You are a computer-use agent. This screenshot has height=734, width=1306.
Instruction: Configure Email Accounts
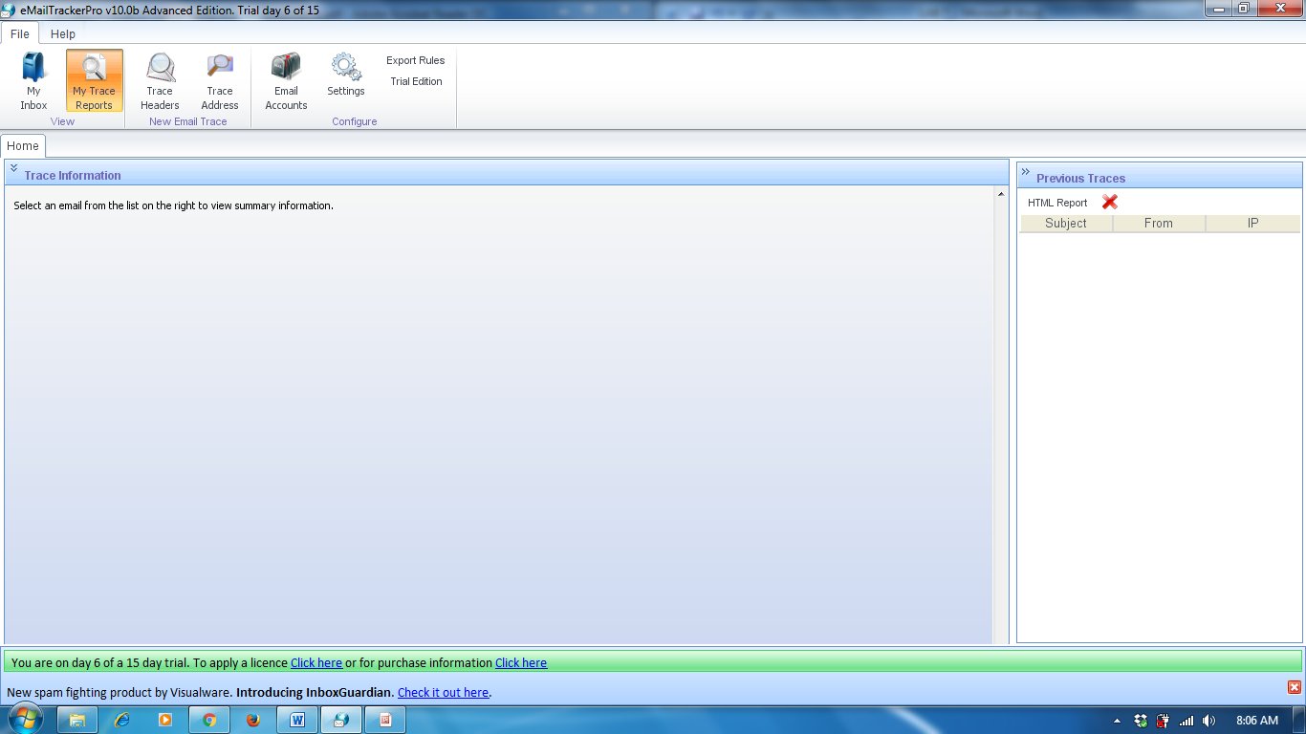point(285,80)
